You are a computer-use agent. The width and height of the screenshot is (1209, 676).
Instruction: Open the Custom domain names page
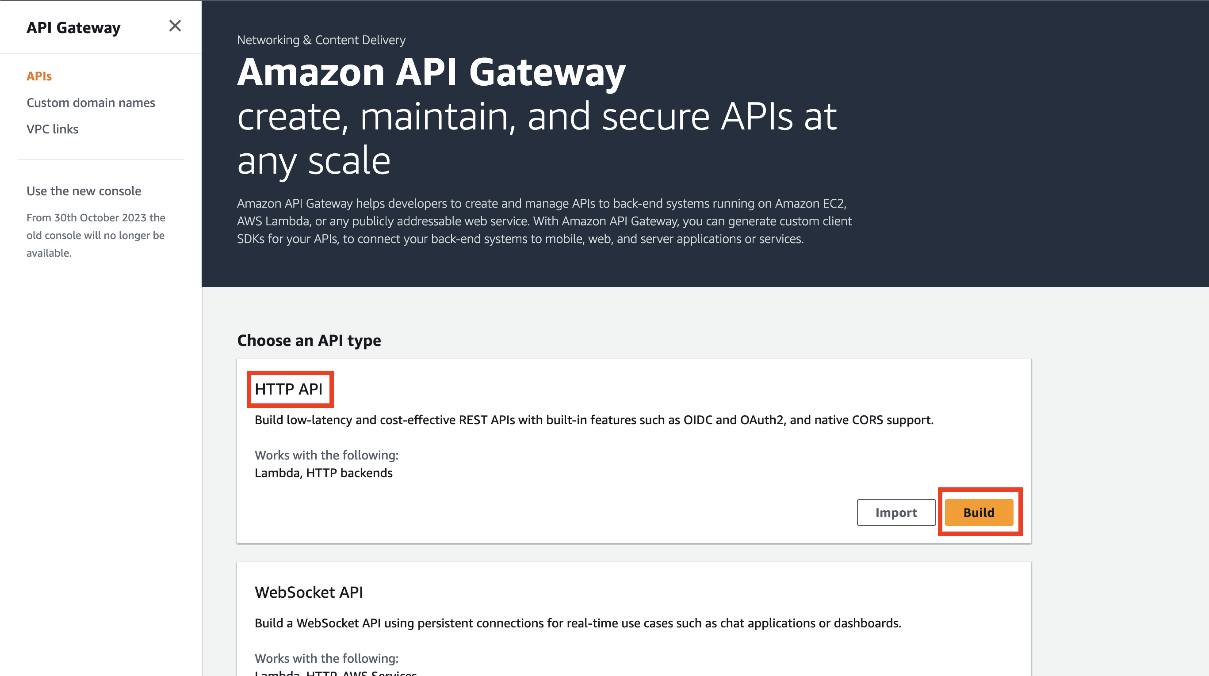91,103
